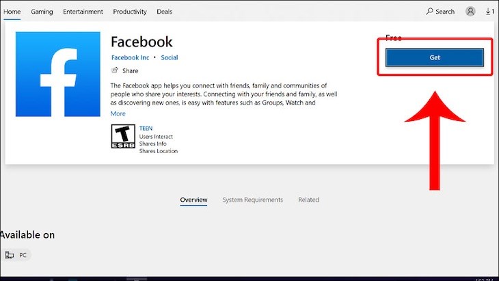
Task: Select the Overview section tab
Action: pyautogui.click(x=193, y=200)
